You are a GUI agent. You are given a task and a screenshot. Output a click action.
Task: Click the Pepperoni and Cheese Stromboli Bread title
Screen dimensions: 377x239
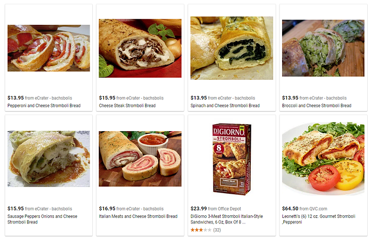pos(44,106)
